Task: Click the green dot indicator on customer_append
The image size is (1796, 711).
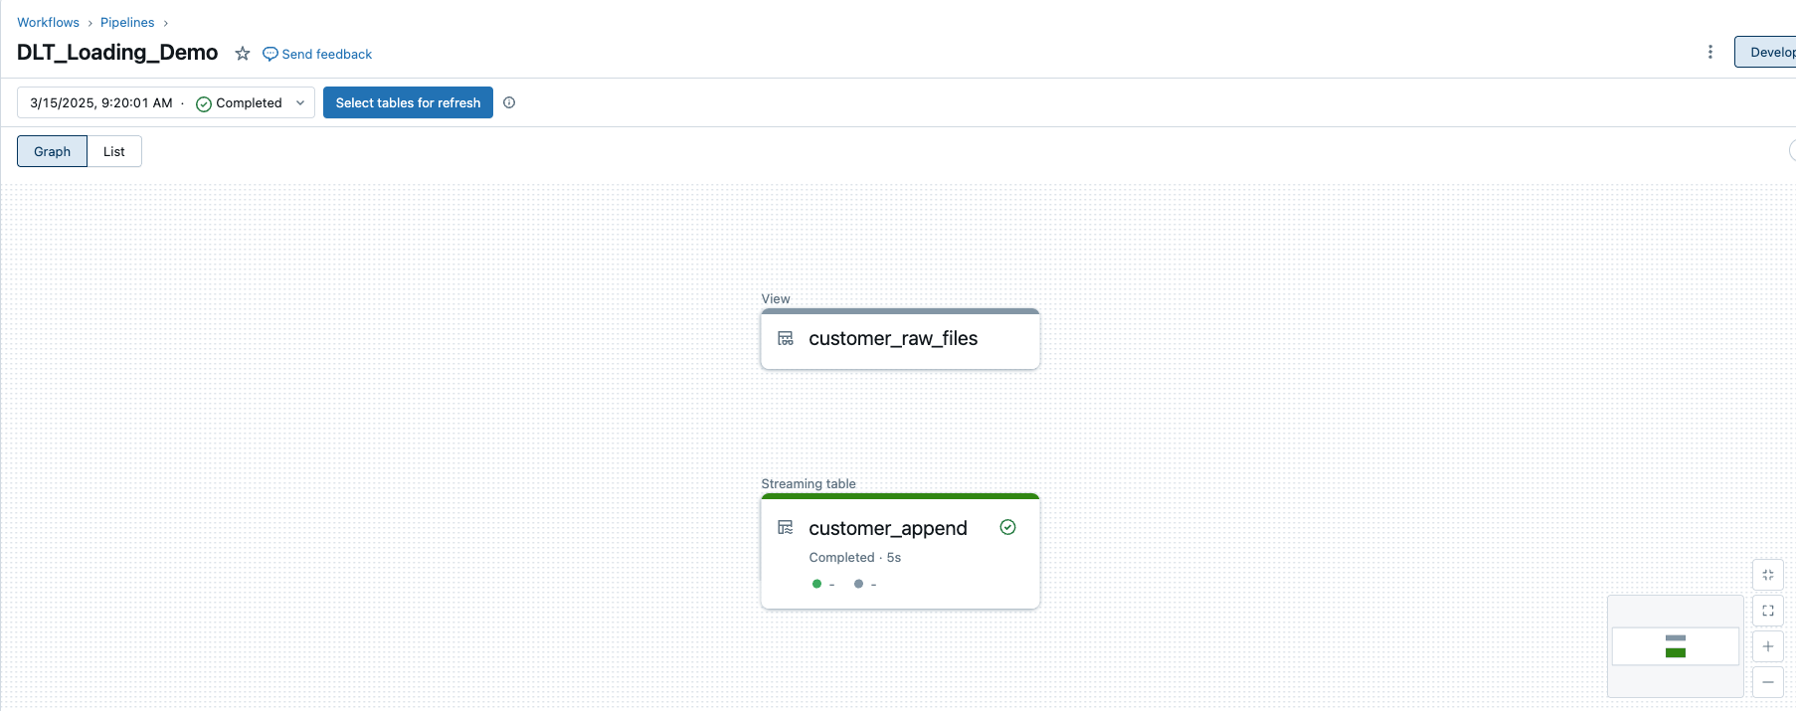Action: (x=816, y=584)
